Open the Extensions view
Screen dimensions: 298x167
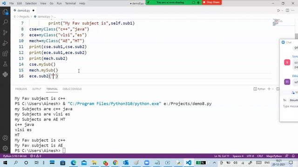click(5, 54)
